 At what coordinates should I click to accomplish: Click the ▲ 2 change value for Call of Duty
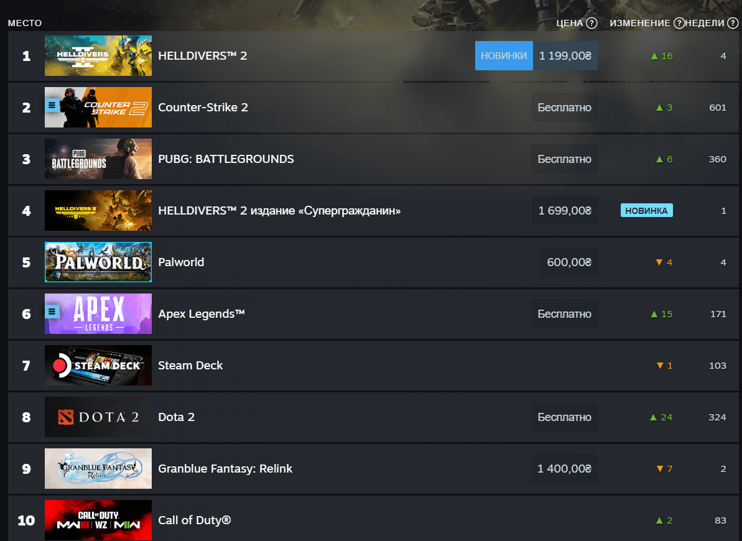click(664, 520)
